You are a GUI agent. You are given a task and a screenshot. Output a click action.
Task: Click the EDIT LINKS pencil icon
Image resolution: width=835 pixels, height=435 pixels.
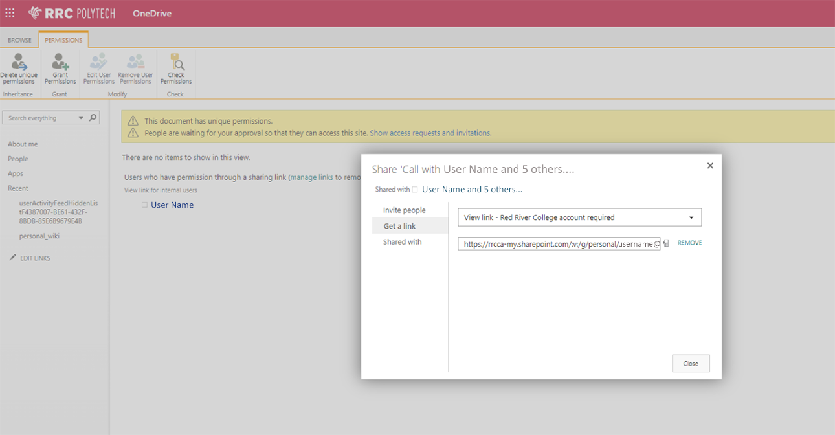(11, 258)
